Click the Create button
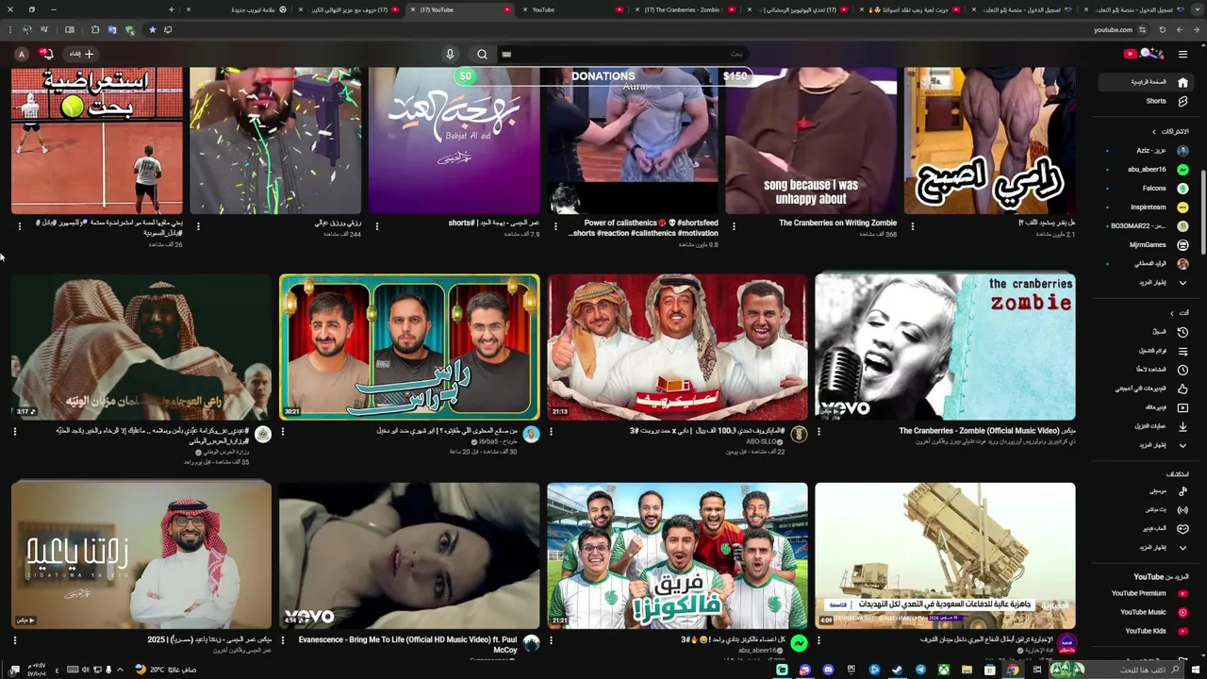Screen dimensions: 1207x679 click(82, 54)
